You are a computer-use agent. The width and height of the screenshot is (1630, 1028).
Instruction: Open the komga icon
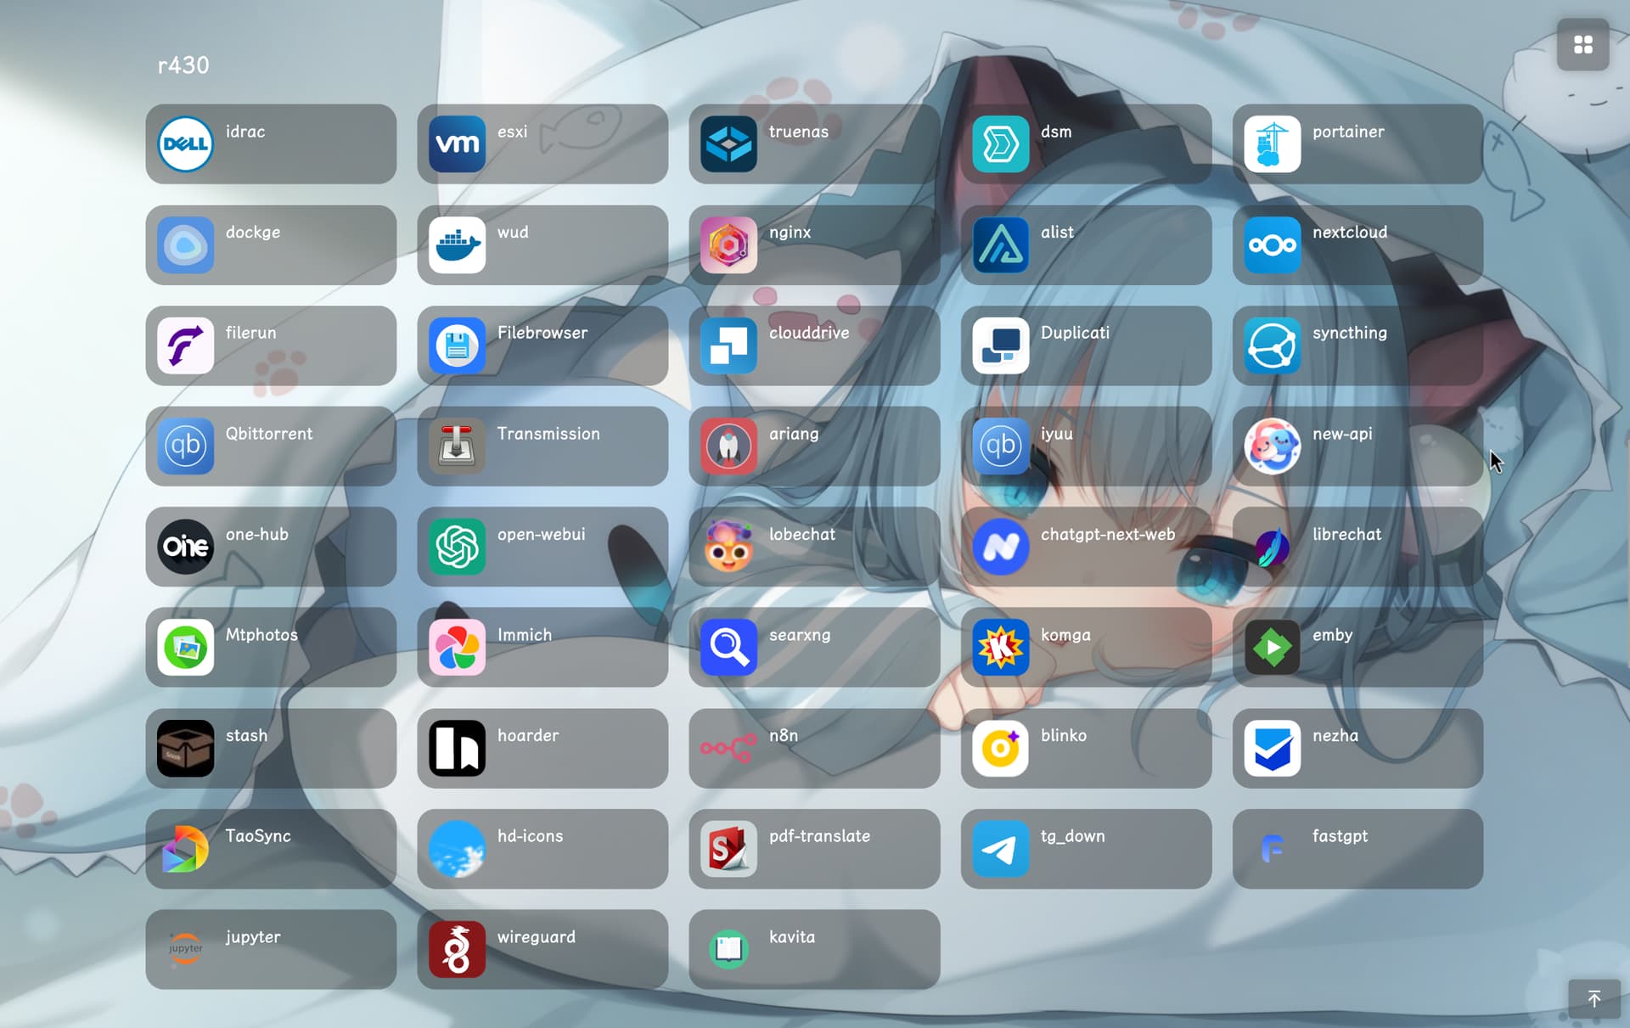tap(1000, 648)
